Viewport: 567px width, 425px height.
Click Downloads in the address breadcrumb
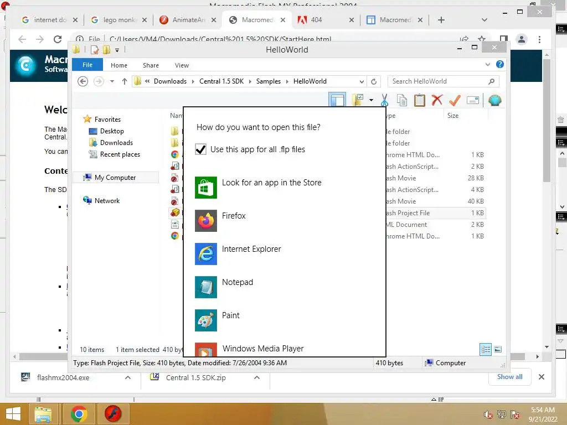(170, 81)
